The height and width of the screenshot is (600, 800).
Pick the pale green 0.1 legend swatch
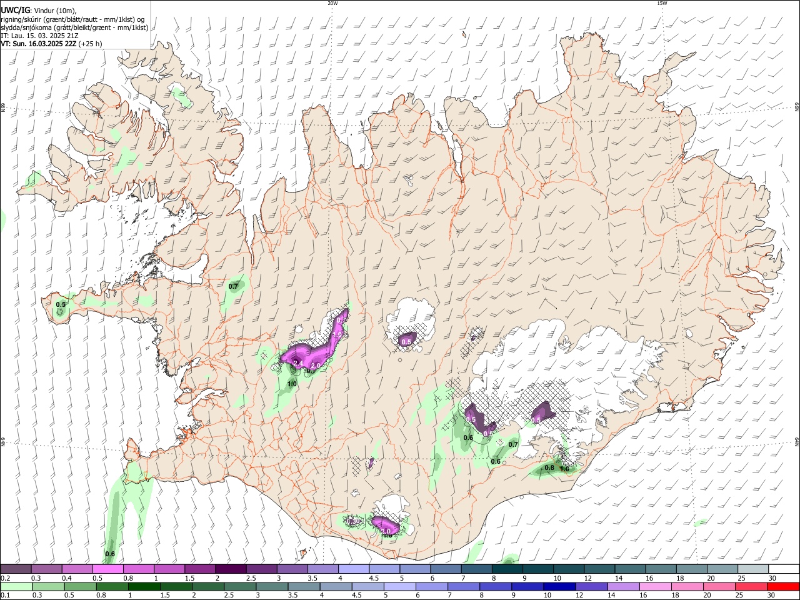pos(16,586)
